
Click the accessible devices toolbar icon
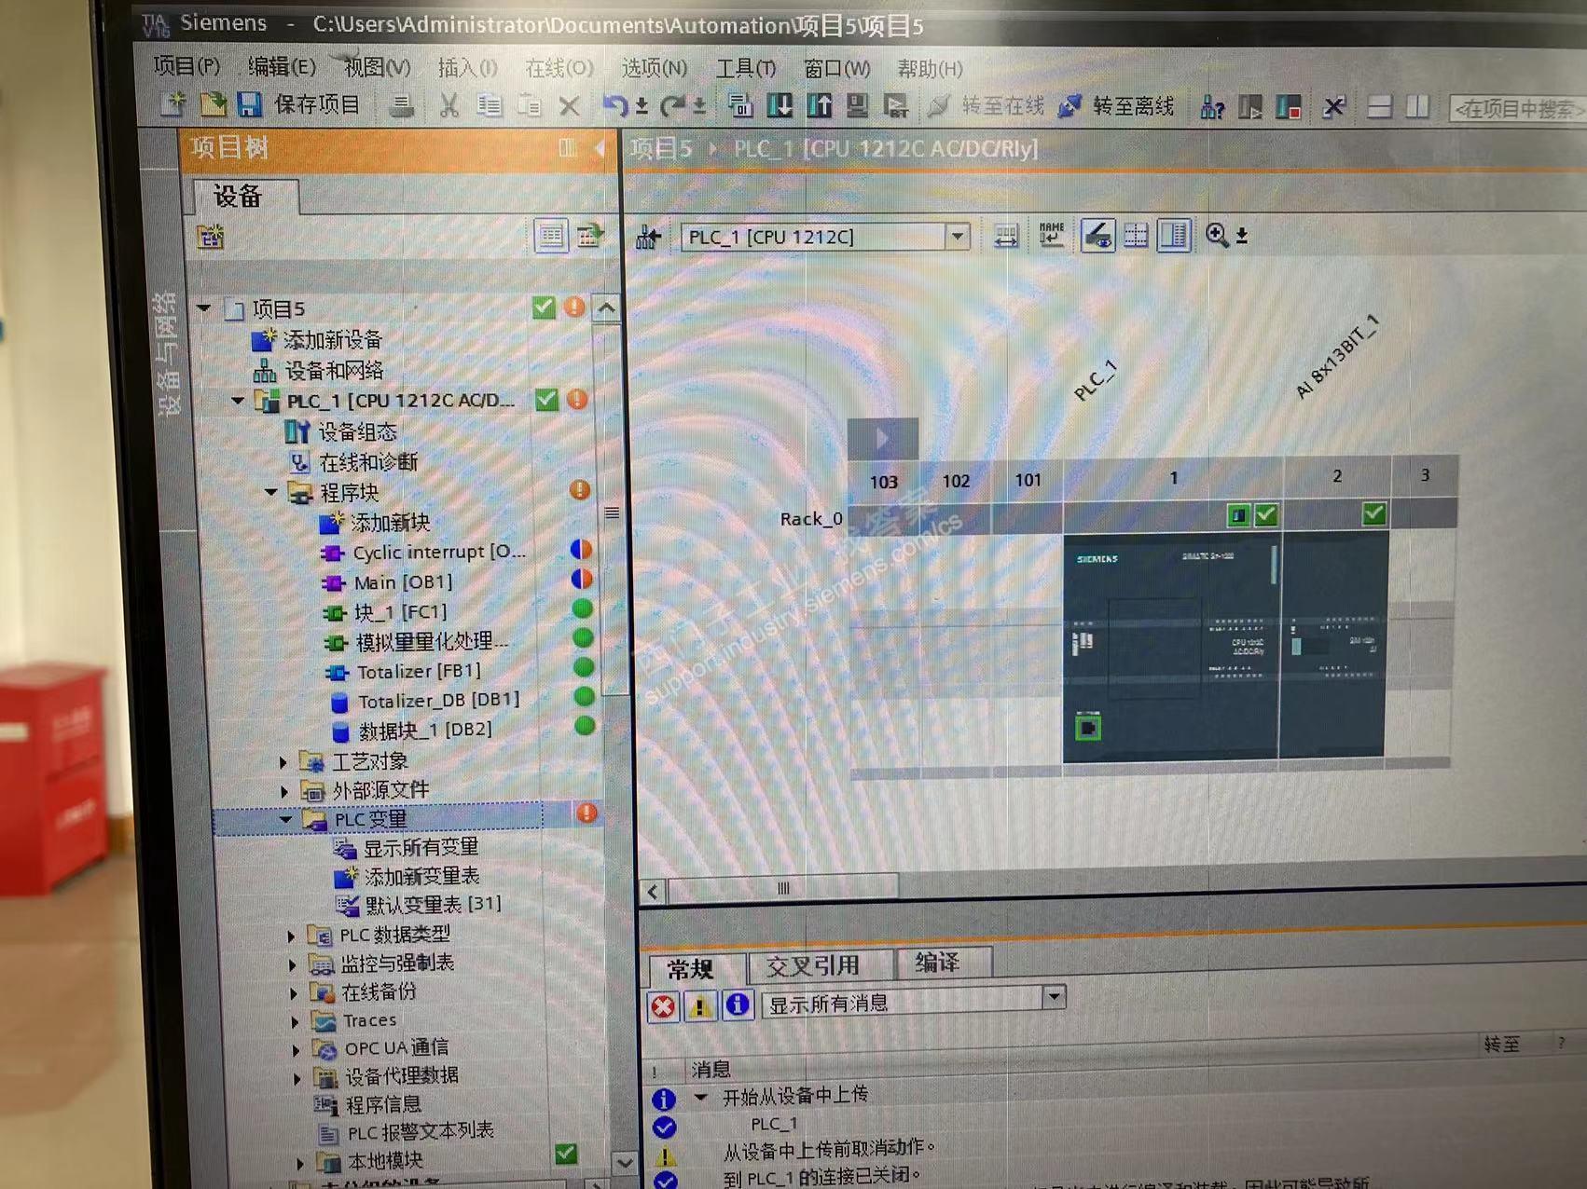click(x=1211, y=108)
